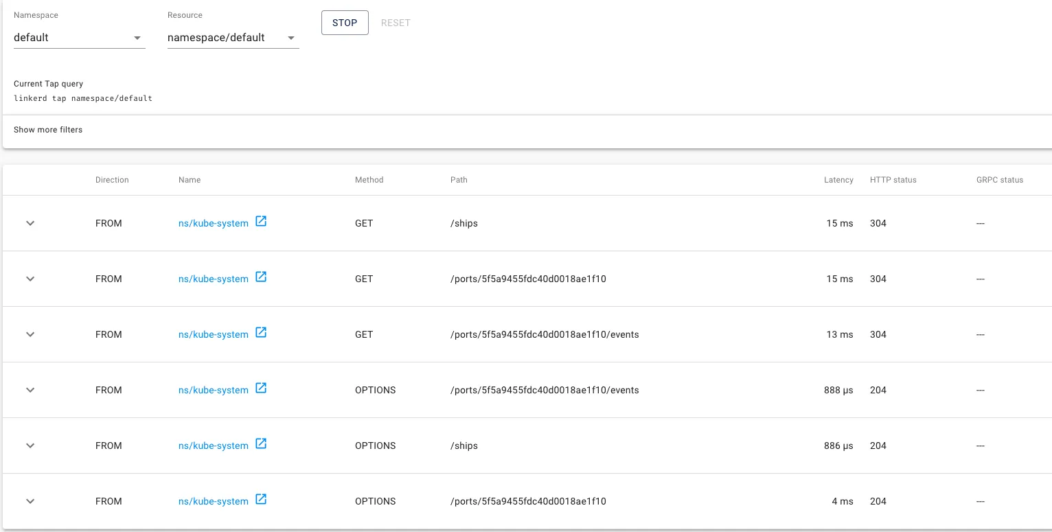Click the Direction column header

pyautogui.click(x=112, y=180)
